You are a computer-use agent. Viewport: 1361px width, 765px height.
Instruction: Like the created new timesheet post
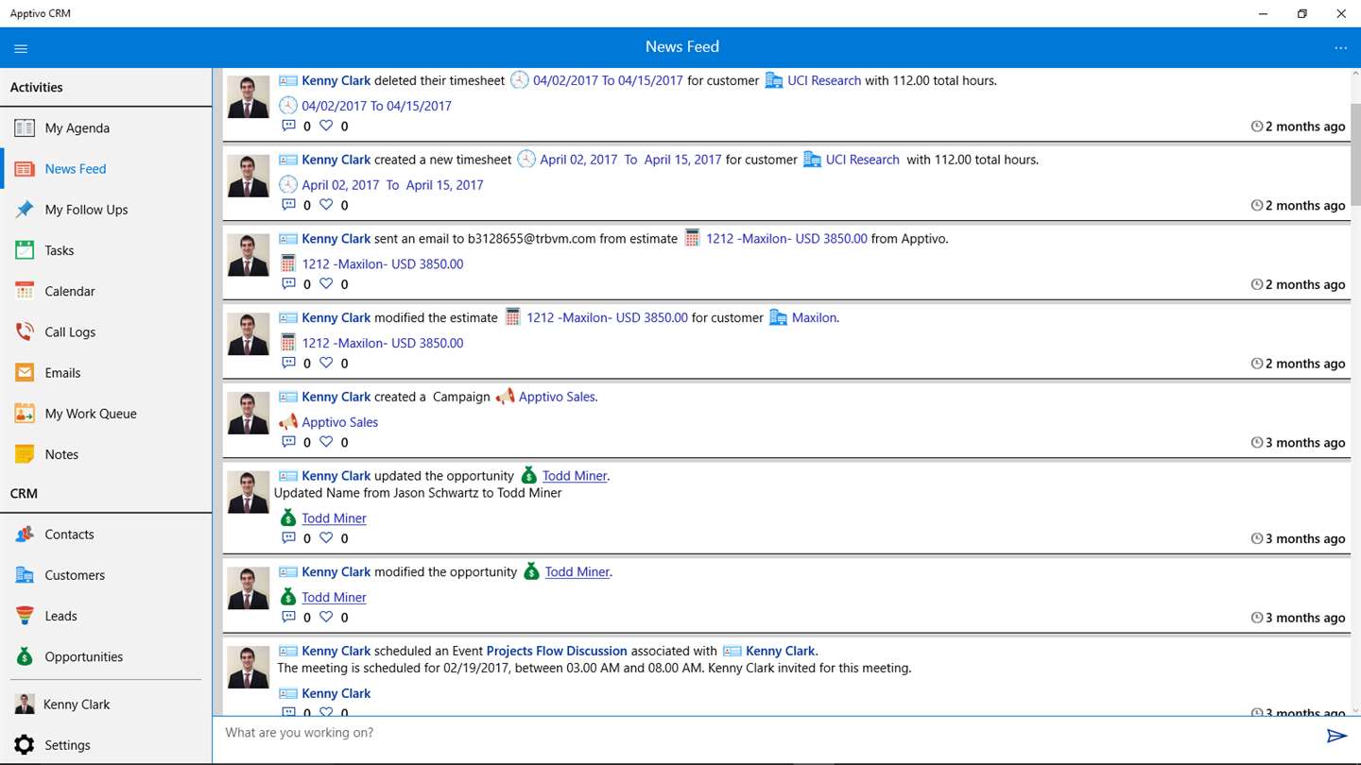pos(326,205)
